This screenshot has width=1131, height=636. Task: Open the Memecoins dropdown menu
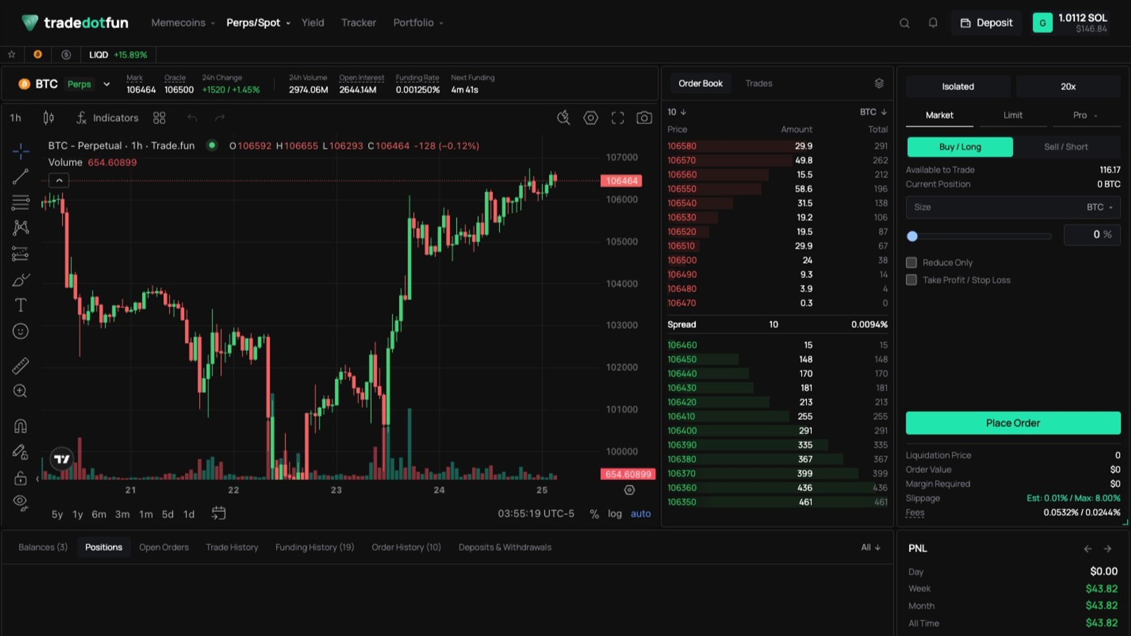(x=182, y=23)
